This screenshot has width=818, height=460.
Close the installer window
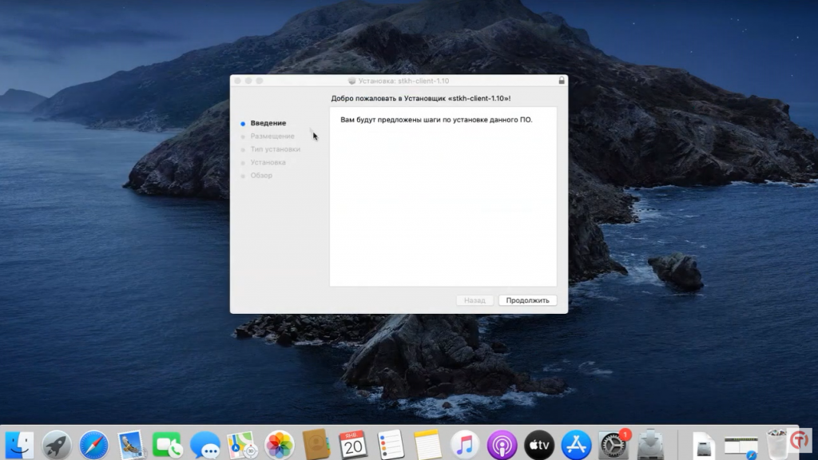click(237, 81)
